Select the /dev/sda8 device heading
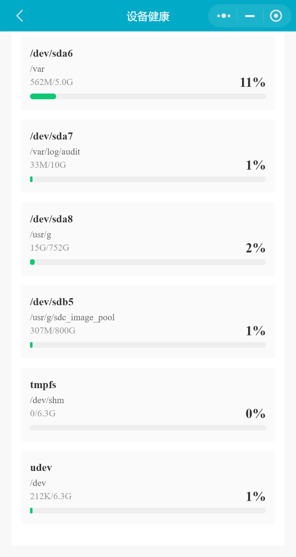Image resolution: width=296 pixels, height=557 pixels. (51, 219)
